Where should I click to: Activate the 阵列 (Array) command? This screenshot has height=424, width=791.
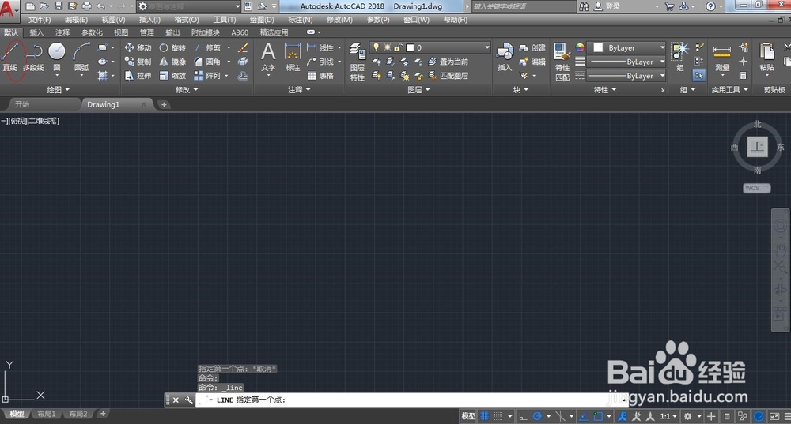pyautogui.click(x=207, y=76)
